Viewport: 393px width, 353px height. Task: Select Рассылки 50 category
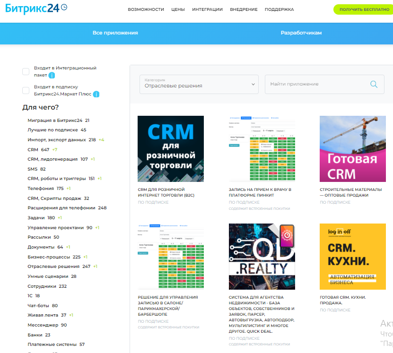[x=44, y=237]
